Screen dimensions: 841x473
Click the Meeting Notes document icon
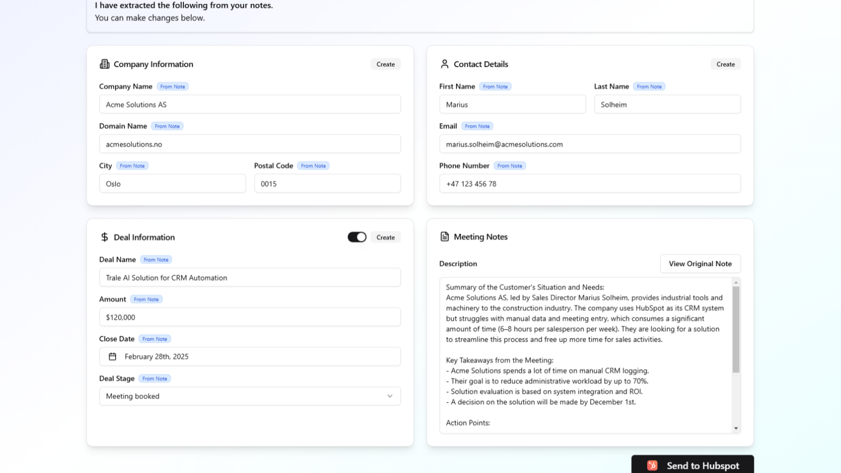tap(445, 237)
